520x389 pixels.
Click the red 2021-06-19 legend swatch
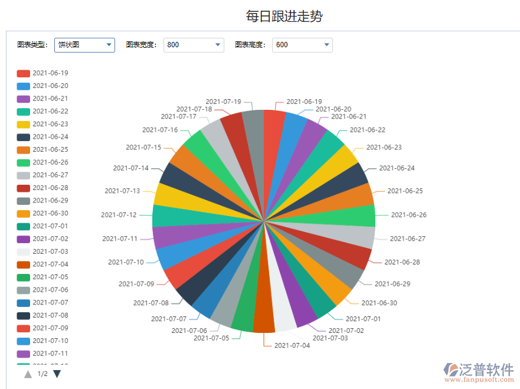[24, 73]
